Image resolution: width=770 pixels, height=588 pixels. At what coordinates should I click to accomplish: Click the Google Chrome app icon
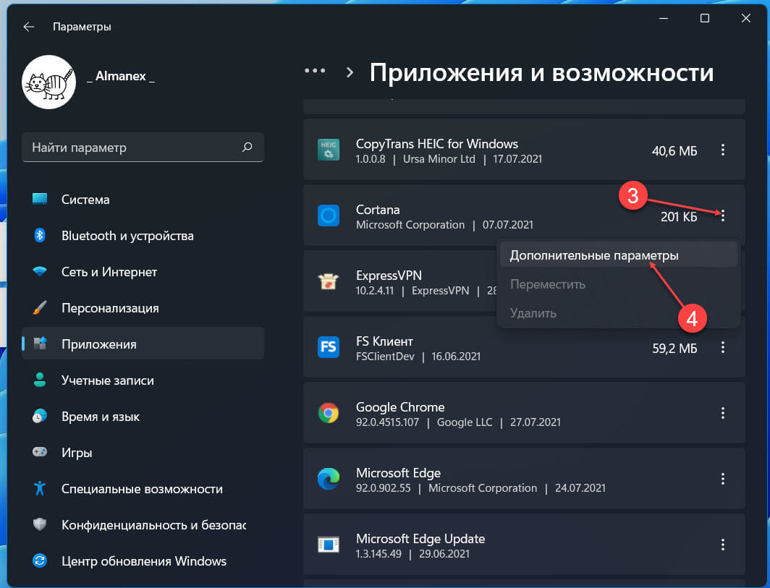pyautogui.click(x=328, y=413)
